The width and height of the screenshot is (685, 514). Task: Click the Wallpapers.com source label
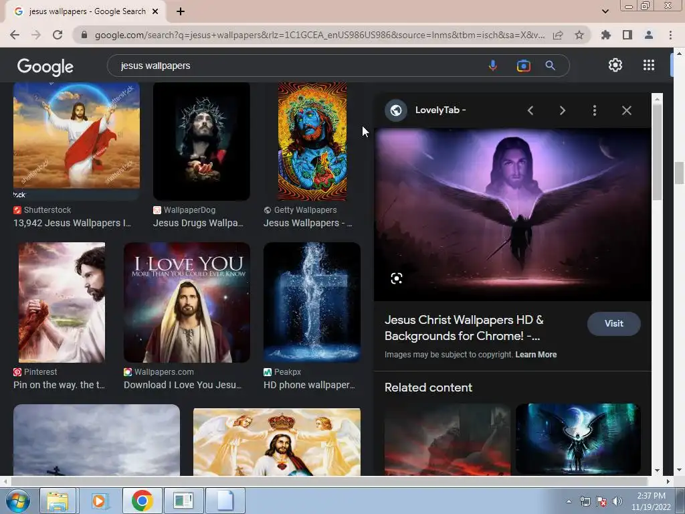point(164,372)
